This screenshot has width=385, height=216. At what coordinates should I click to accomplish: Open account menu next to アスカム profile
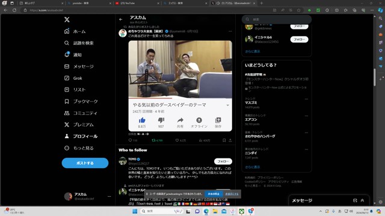point(109,196)
